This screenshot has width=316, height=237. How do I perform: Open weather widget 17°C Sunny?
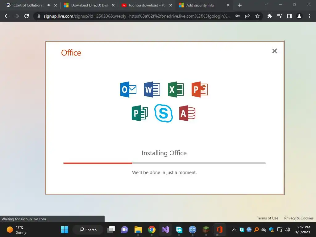17,230
